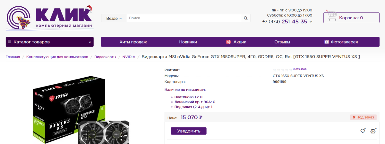The image size is (385, 144).
Task: Click the search magnifier icon
Action: [x=246, y=18]
